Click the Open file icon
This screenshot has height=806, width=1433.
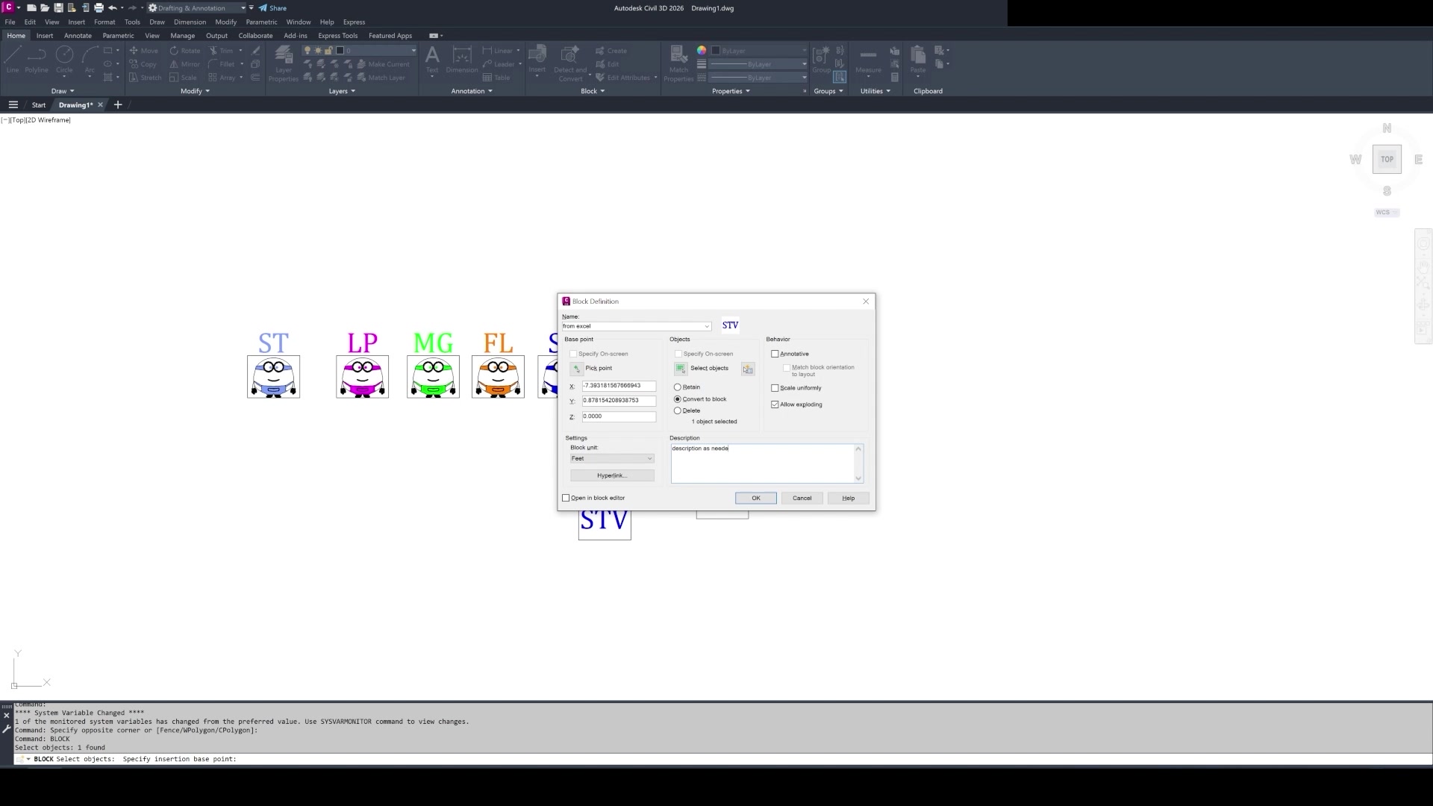(45, 7)
